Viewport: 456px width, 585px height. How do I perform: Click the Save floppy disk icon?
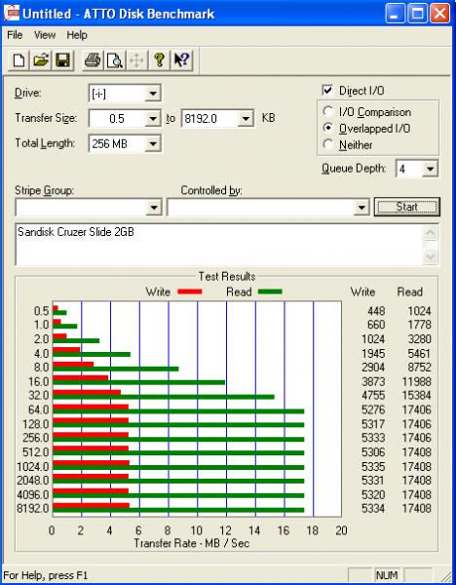(x=62, y=60)
